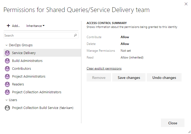Select Readers in the groups list
Image resolution: width=191 pixels, height=134 pixels.
pyautogui.click(x=18, y=84)
